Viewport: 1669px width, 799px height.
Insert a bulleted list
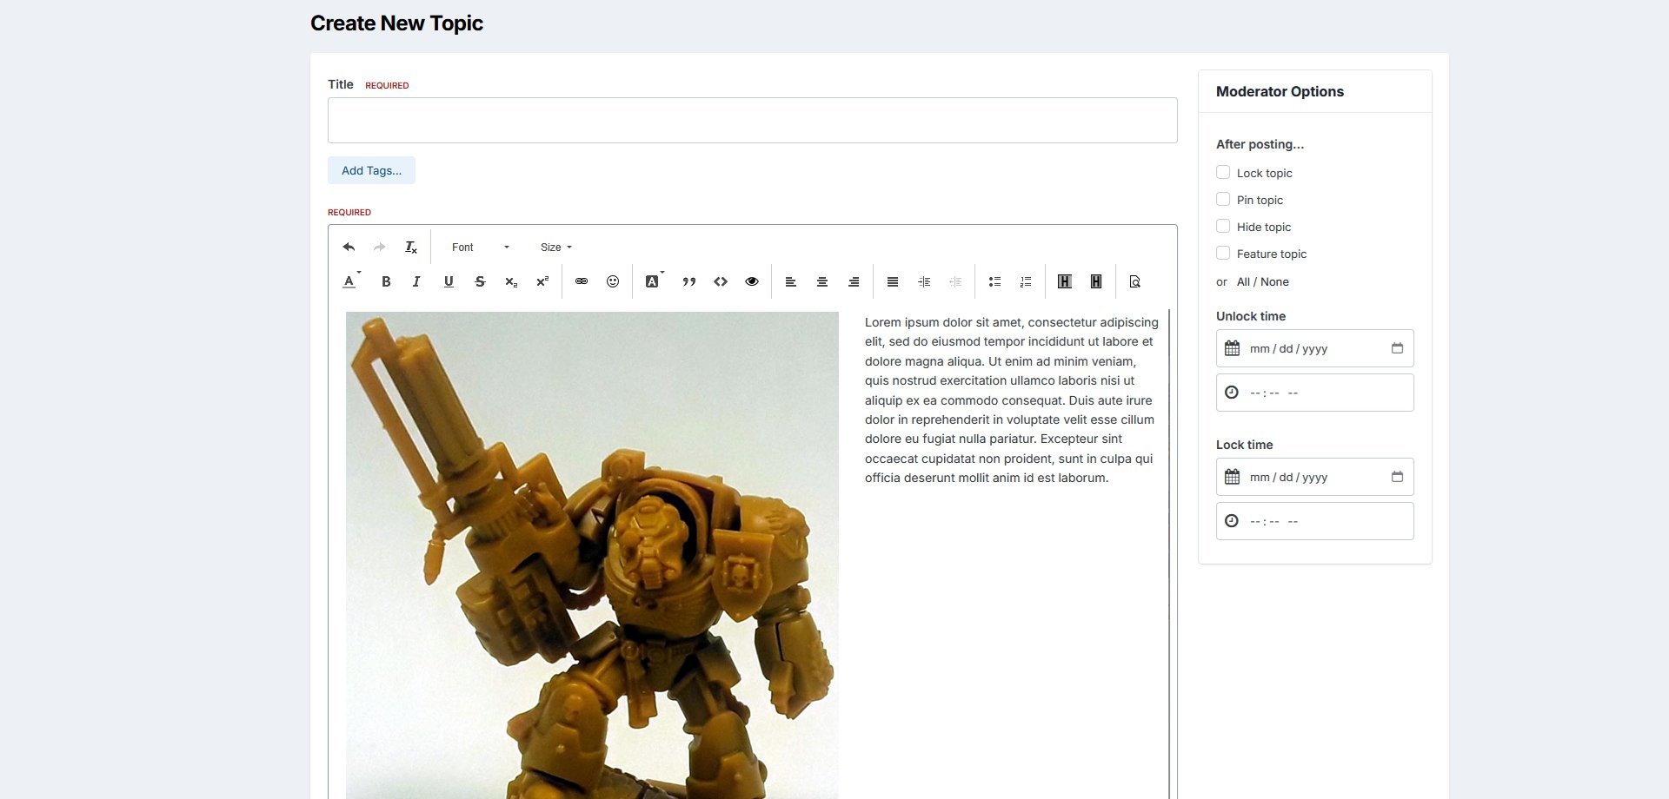pos(994,281)
